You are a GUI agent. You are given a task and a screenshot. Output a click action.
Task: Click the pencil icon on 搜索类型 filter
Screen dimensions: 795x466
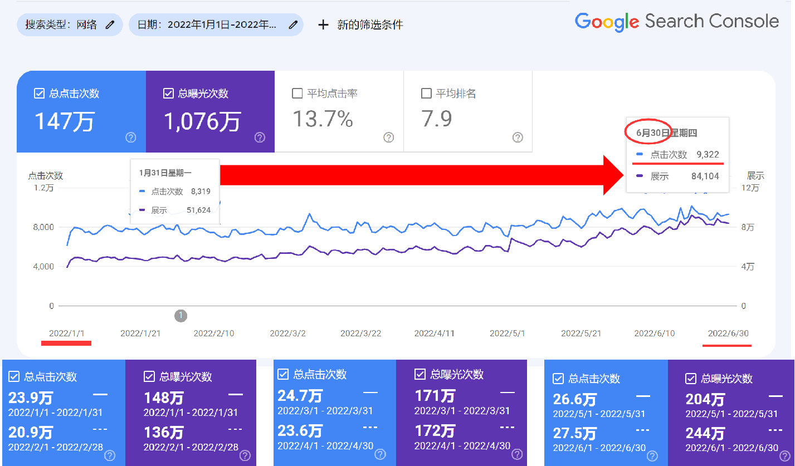110,24
